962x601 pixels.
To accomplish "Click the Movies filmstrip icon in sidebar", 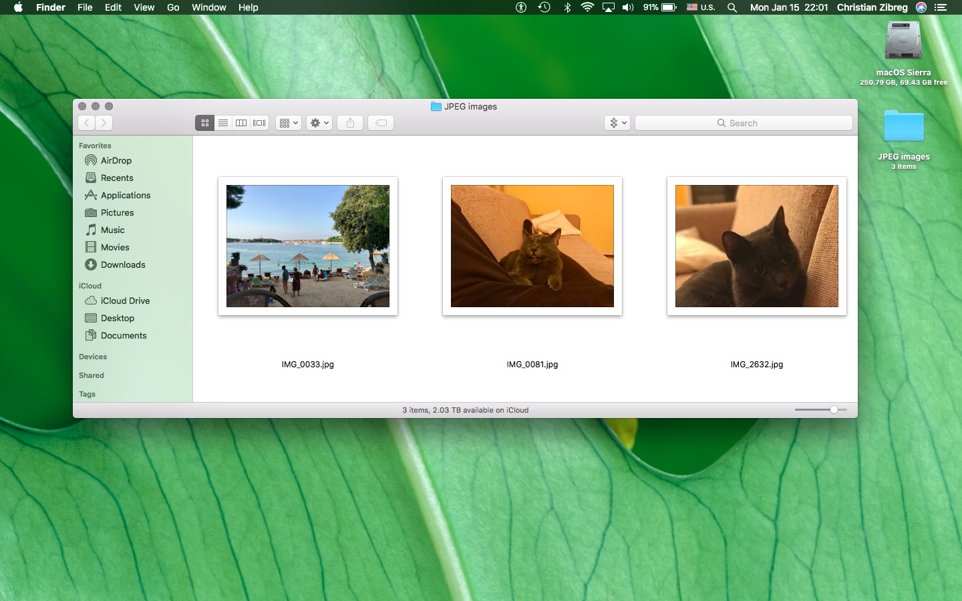I will pyautogui.click(x=91, y=247).
